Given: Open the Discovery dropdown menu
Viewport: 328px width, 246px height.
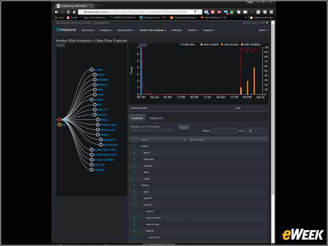Looking at the screenshot, I should 88,30.
